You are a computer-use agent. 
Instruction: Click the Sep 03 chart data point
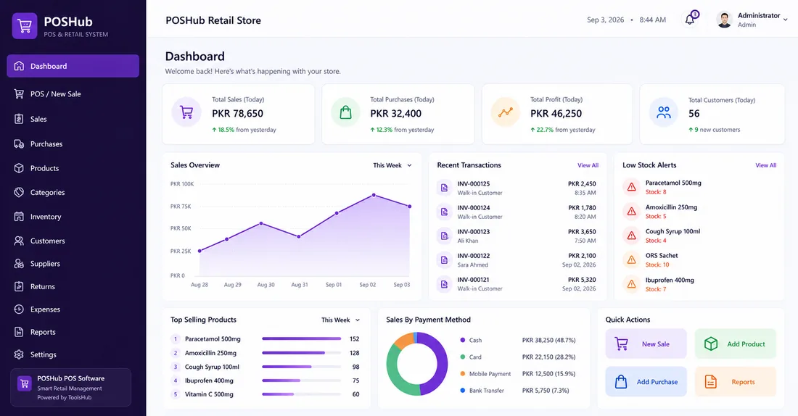(x=410, y=207)
